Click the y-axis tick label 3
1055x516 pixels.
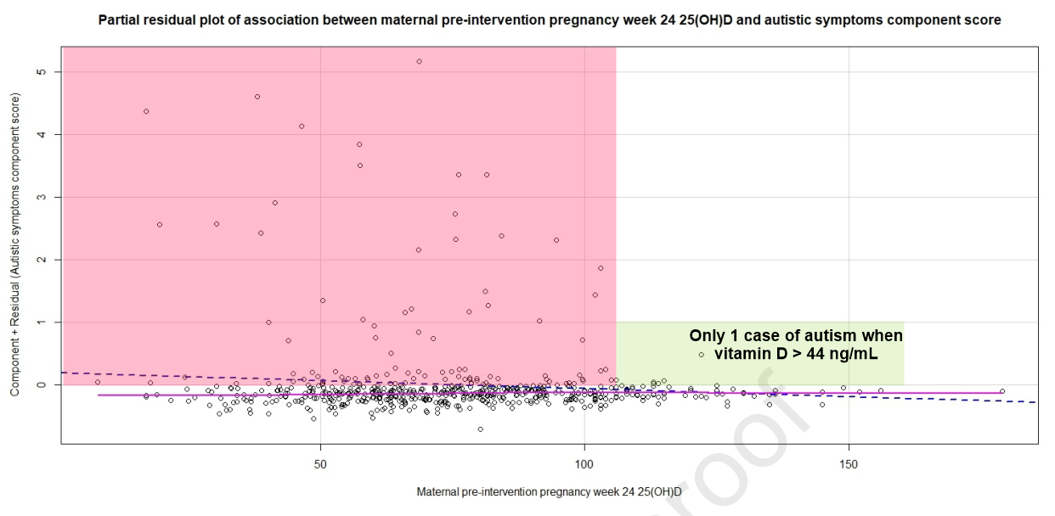[40, 197]
